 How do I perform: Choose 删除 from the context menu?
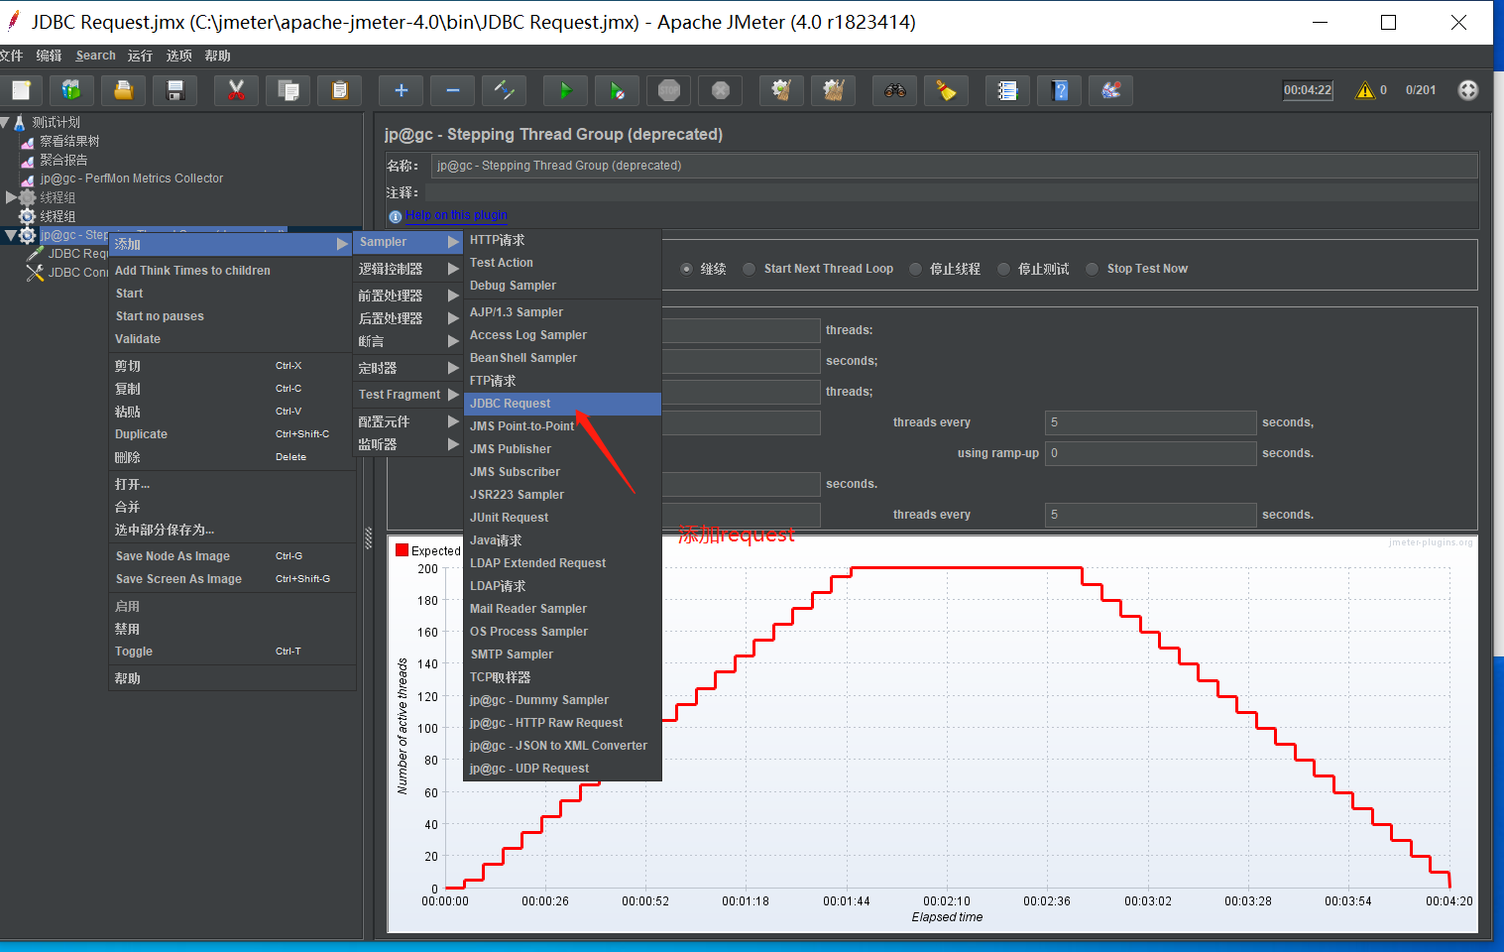pos(232,457)
